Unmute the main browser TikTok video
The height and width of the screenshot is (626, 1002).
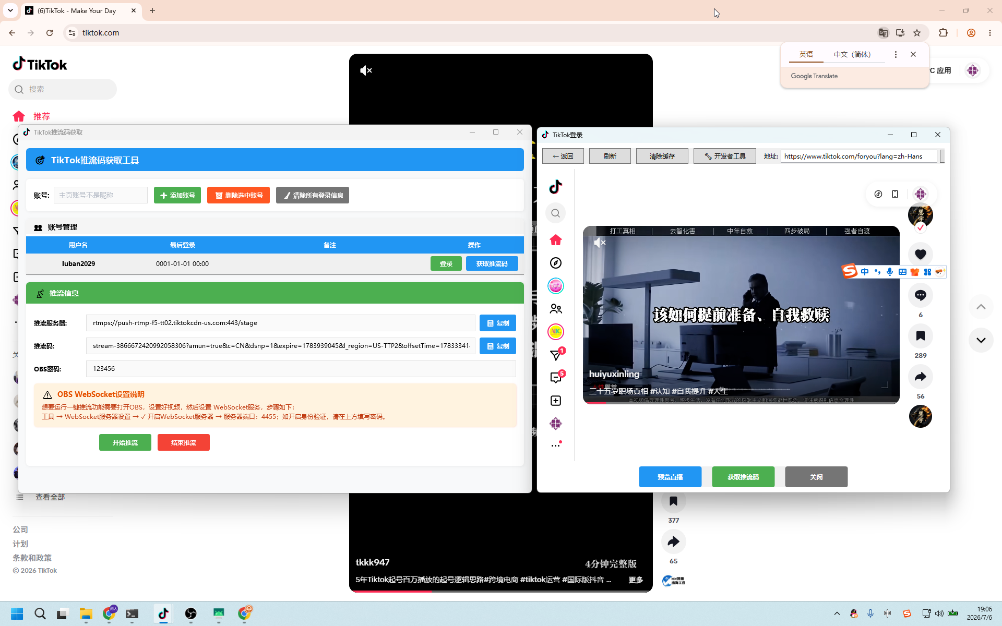[366, 70]
